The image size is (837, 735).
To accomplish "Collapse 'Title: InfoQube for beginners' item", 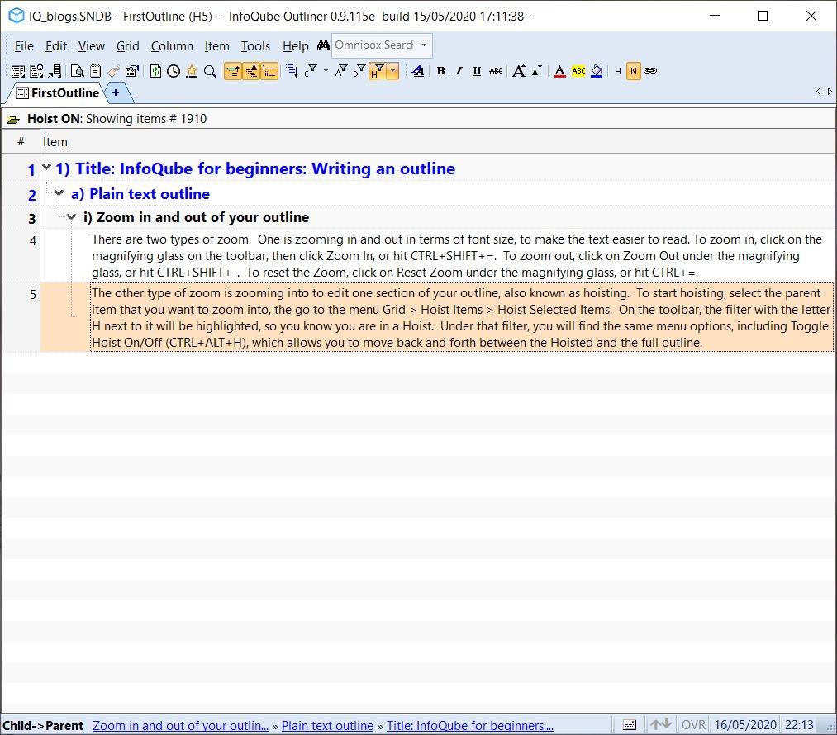I will [47, 168].
